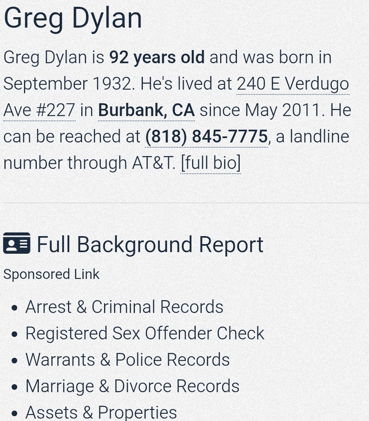View Marriage & Divorce Records
Image resolution: width=369 pixels, height=421 pixels.
point(132,386)
